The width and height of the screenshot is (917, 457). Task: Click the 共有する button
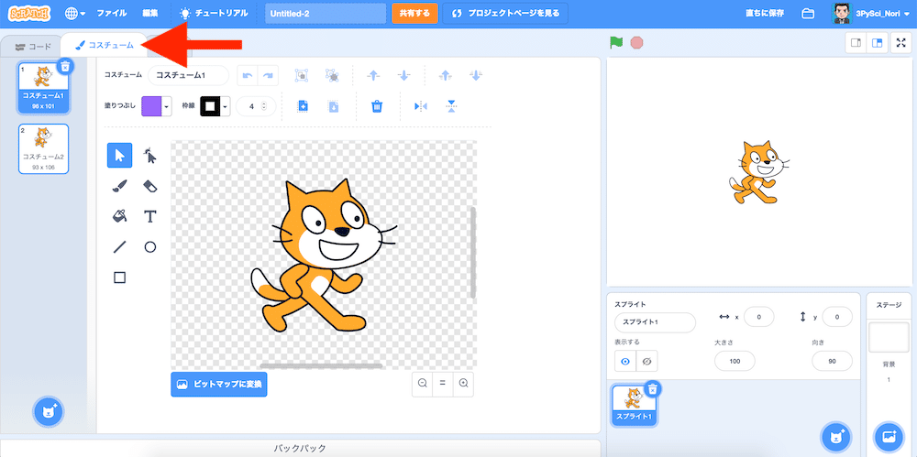click(414, 14)
